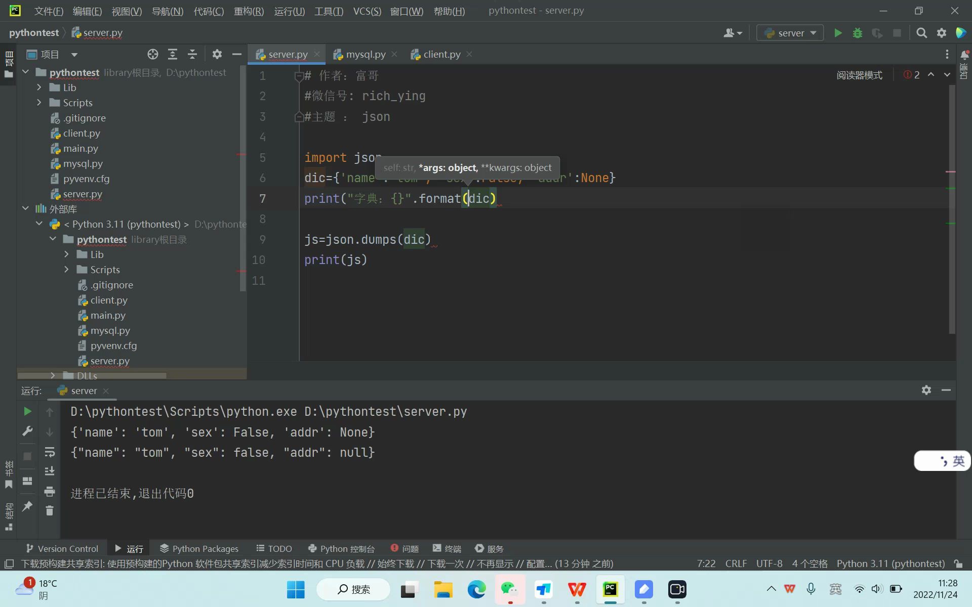972x607 pixels.
Task: Open the server run configuration dropdown
Action: (x=790, y=33)
